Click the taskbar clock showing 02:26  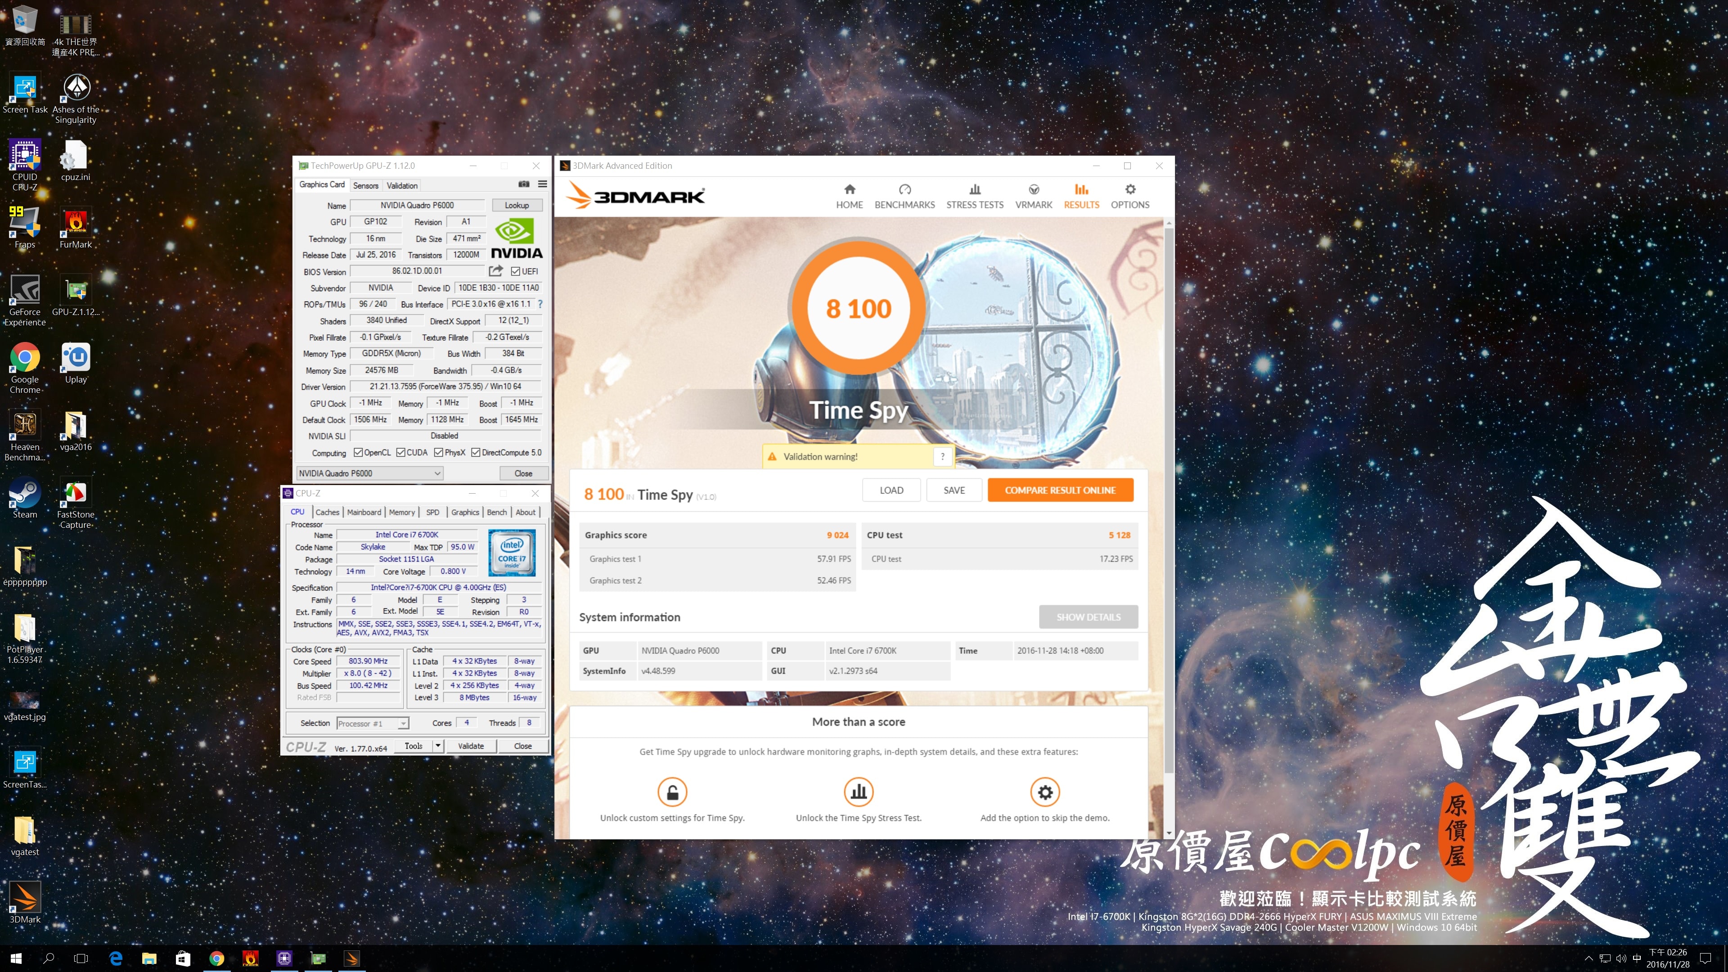1668,958
